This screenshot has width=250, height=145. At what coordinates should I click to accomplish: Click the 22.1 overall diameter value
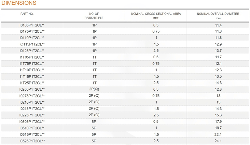[218, 135]
